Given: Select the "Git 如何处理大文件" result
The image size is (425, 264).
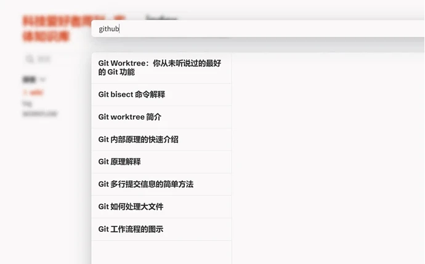Looking at the screenshot, I should [x=162, y=207].
